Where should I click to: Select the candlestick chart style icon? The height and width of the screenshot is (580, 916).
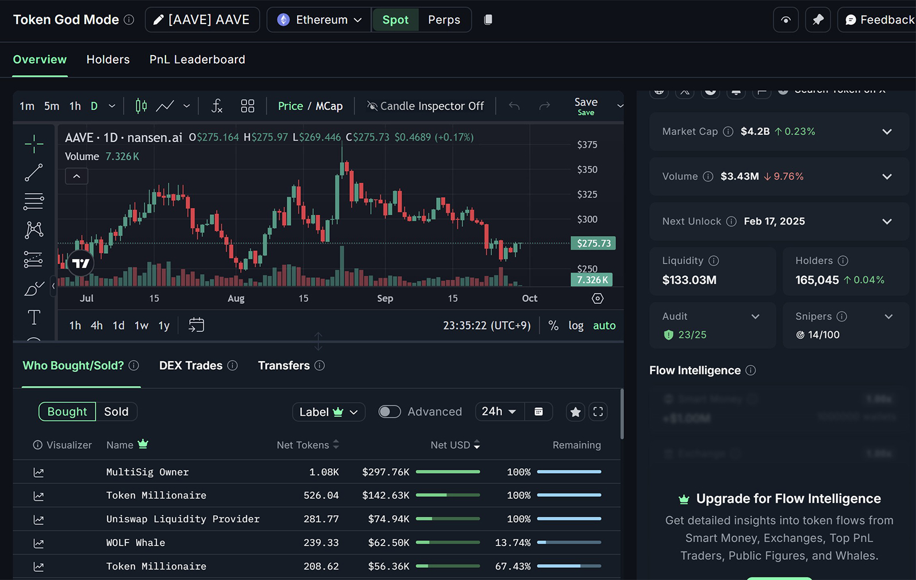(141, 106)
